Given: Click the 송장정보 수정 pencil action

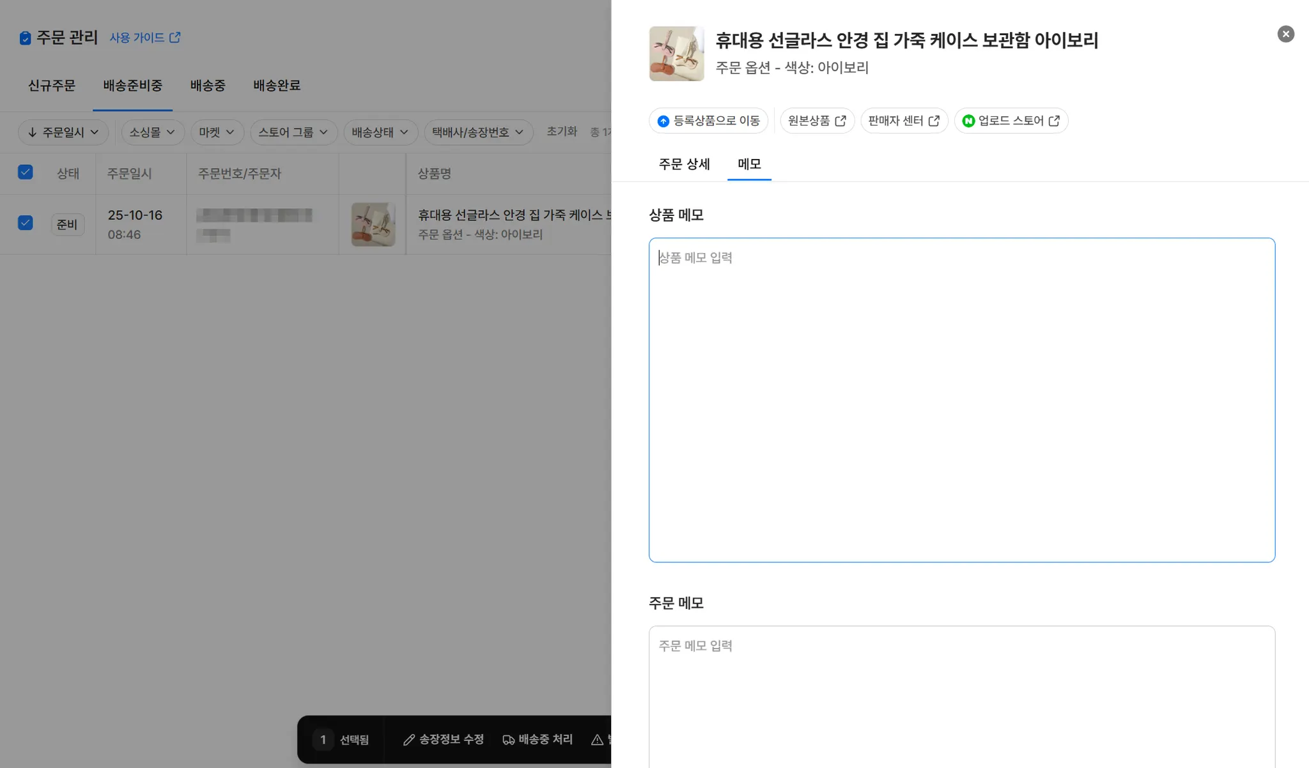Looking at the screenshot, I should point(443,739).
